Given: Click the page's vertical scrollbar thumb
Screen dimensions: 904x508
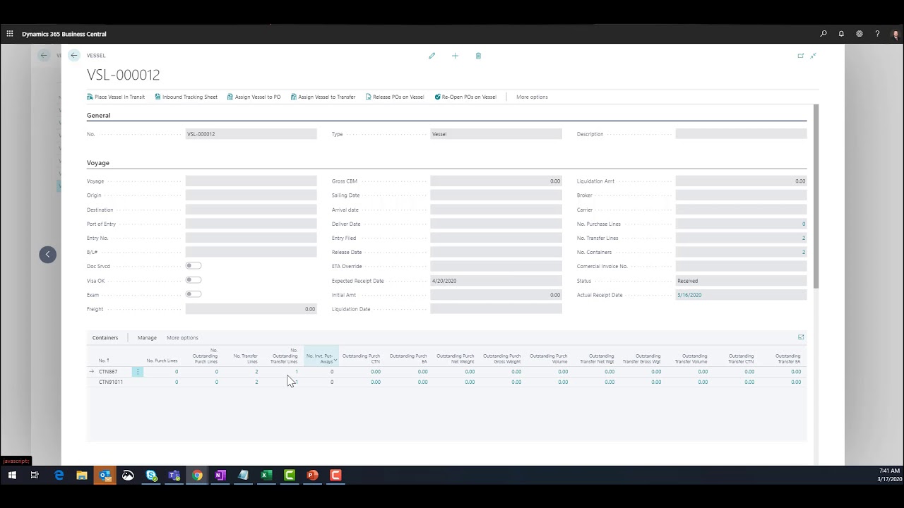Looking at the screenshot, I should coord(816,196).
